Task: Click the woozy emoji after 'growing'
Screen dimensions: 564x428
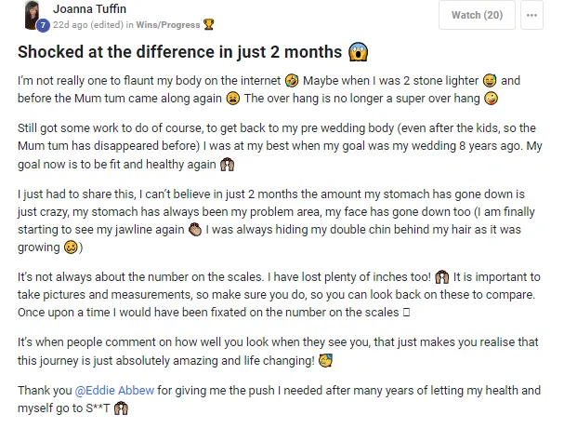Action: [x=71, y=247]
